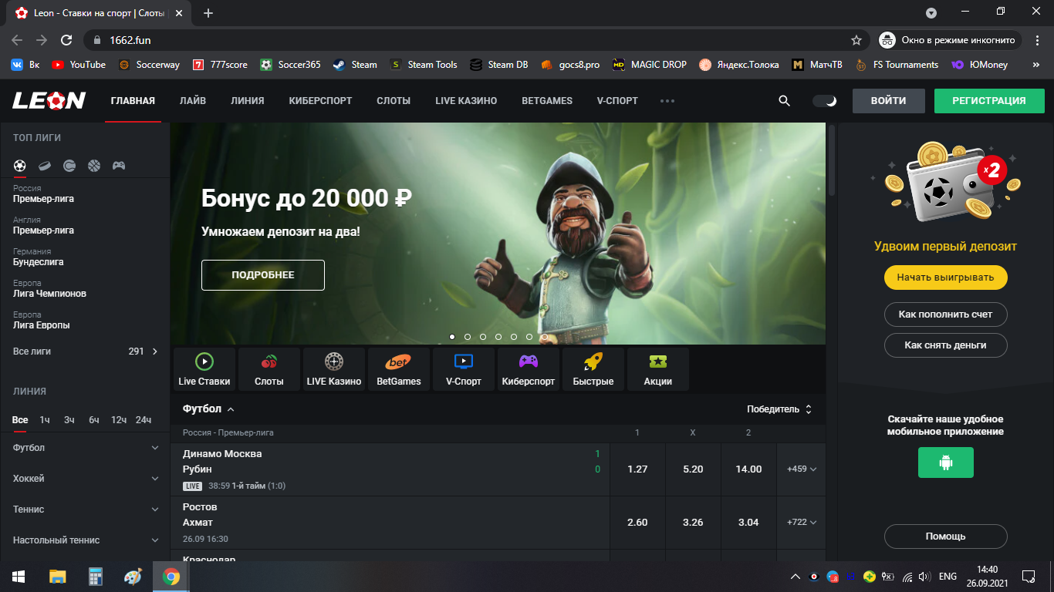Open Calculator from the taskbar

pos(96,577)
